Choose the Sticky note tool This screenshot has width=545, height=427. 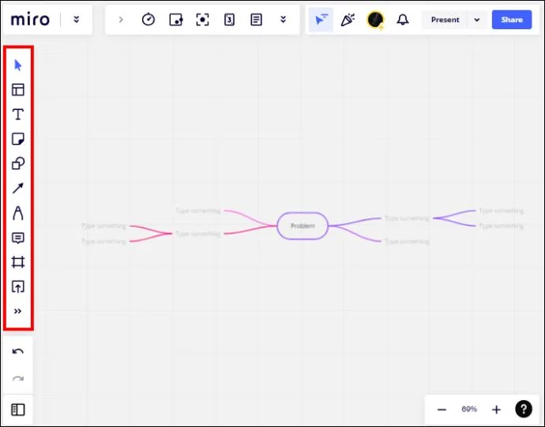18,139
